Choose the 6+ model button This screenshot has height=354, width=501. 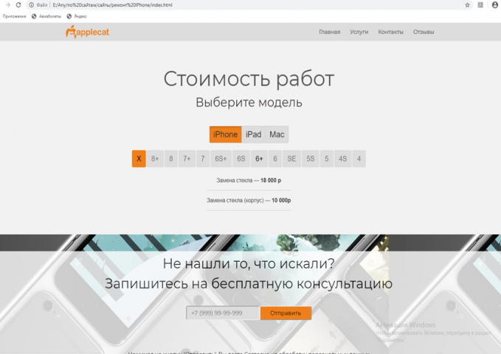click(x=259, y=159)
